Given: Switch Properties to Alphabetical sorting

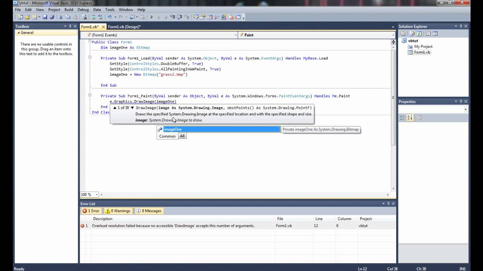Looking at the screenshot, I should tap(410, 118).
